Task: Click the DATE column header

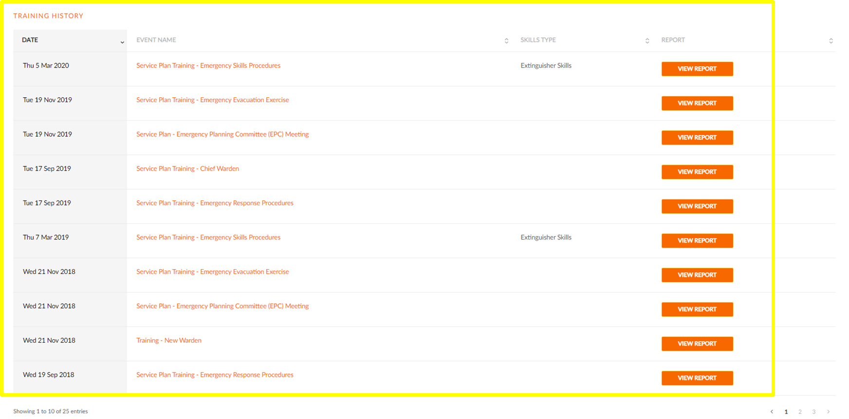Action: (x=30, y=40)
